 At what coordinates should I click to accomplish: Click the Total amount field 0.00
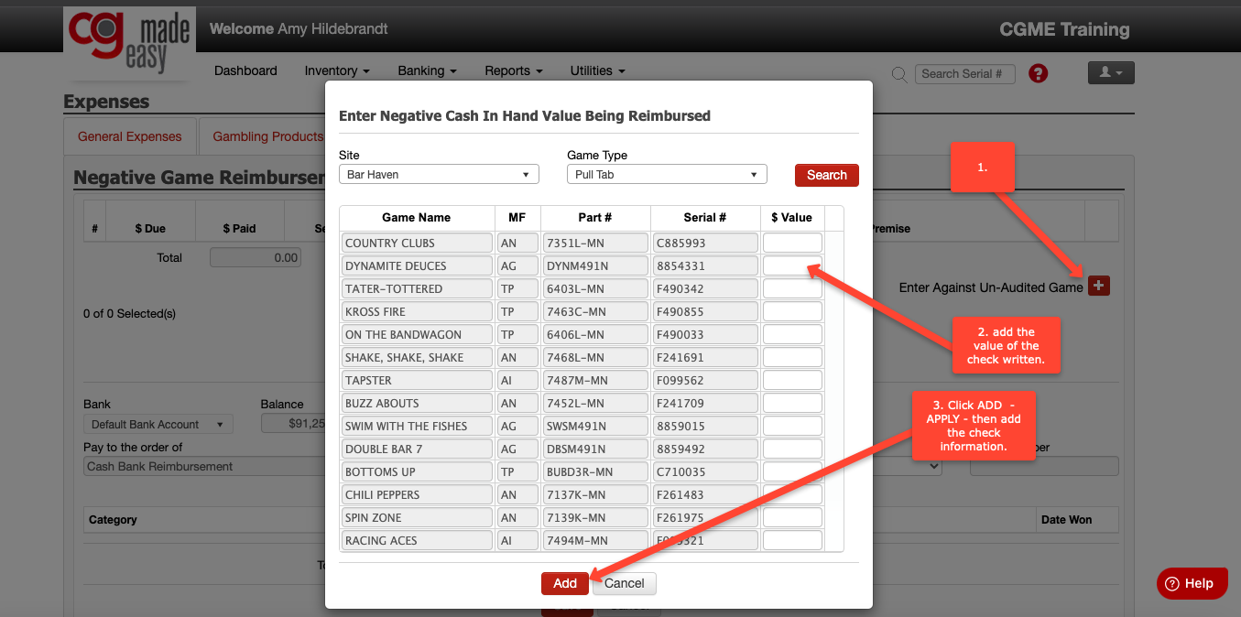[x=256, y=258]
